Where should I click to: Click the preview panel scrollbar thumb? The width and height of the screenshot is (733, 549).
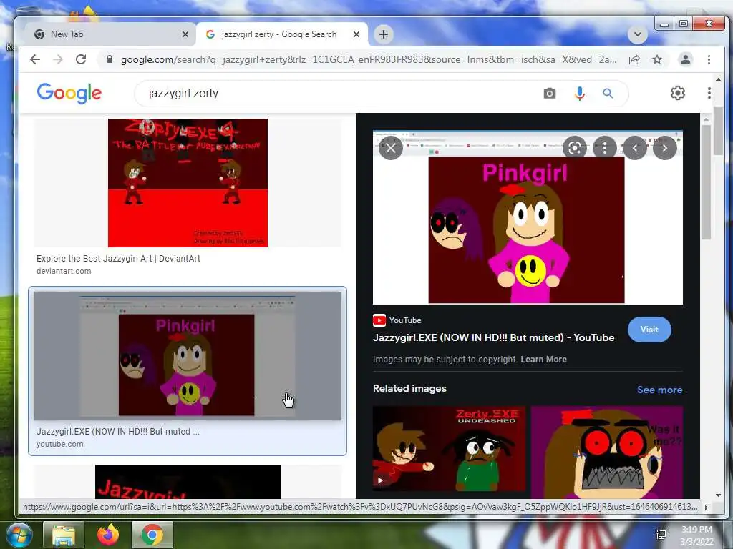pos(706,182)
